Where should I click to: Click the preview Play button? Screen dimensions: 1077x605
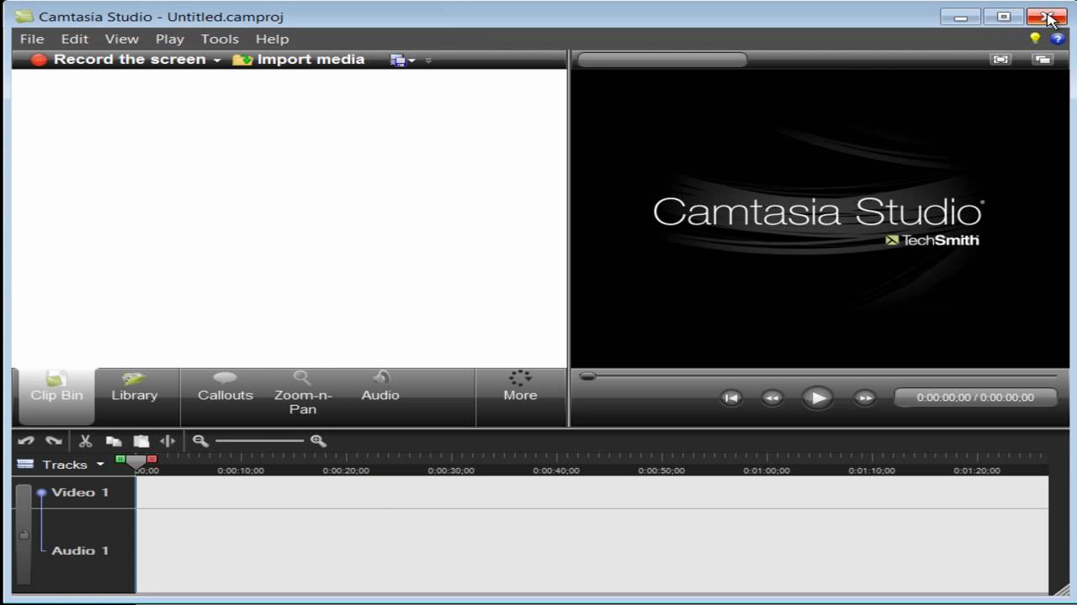point(817,398)
